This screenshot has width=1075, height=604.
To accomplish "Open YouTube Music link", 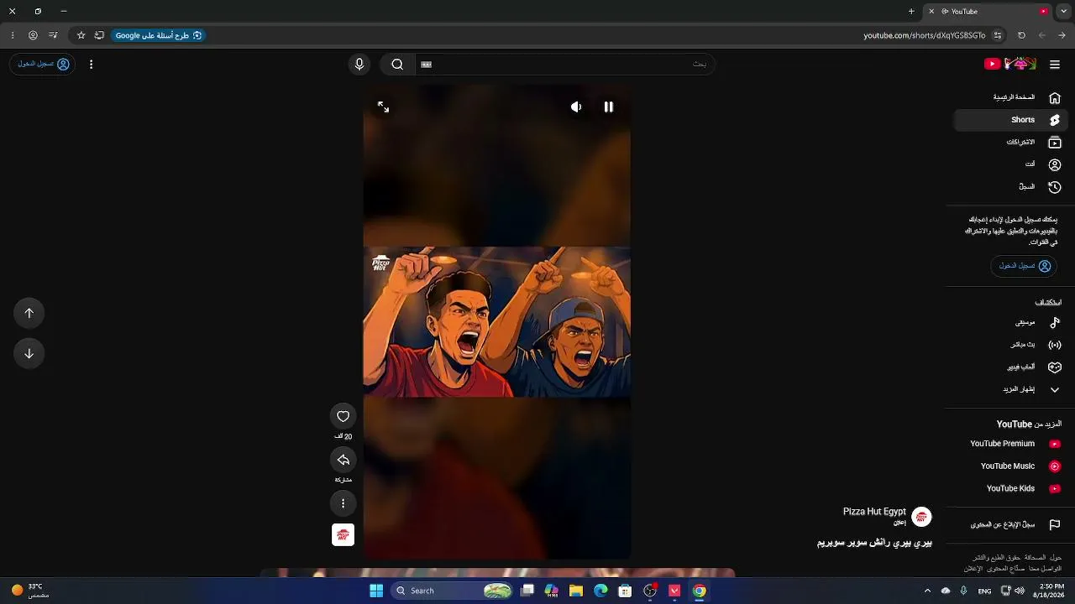I will click(1011, 466).
